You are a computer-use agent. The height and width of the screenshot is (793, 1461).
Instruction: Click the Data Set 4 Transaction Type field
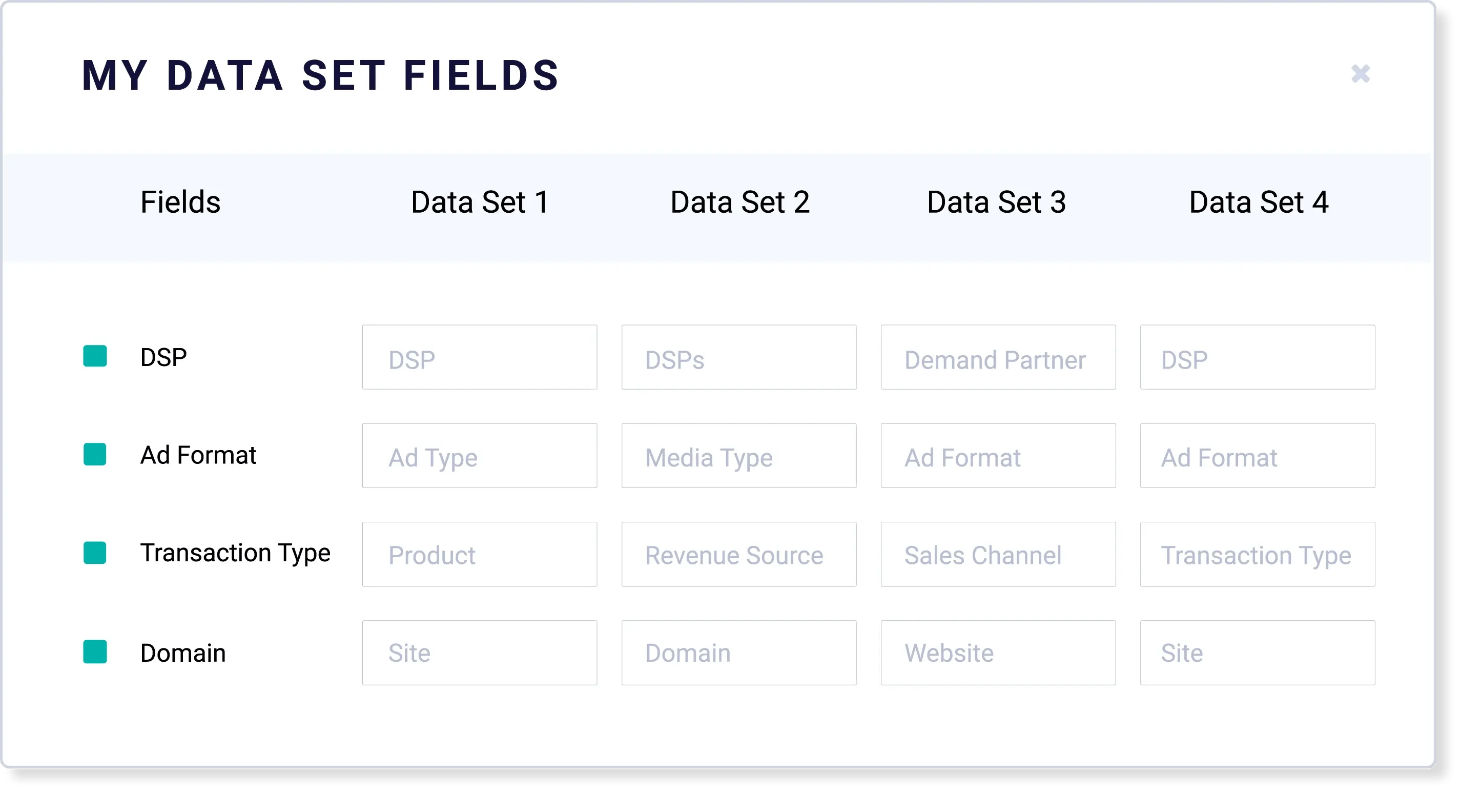(1258, 554)
